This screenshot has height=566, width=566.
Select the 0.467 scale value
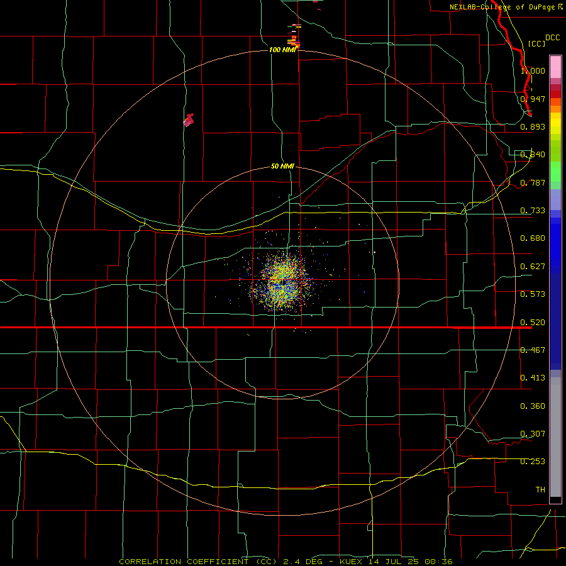[x=533, y=350]
